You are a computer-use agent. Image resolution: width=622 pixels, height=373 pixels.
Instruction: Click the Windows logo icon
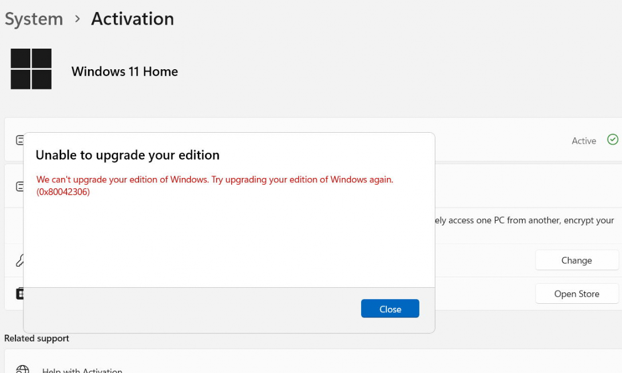[31, 69]
